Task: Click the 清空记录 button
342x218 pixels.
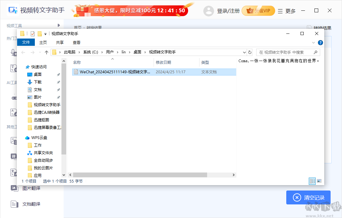Action: pos(308,197)
